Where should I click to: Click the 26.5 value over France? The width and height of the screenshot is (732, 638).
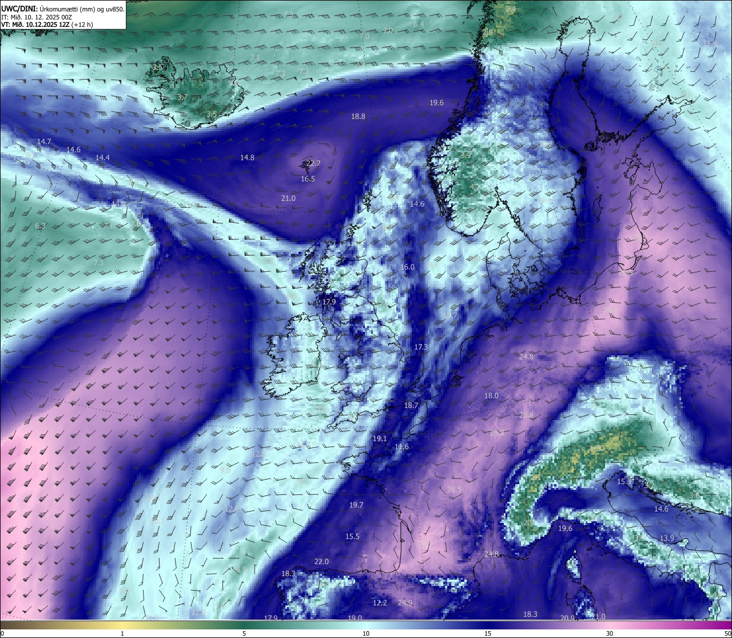point(454,490)
